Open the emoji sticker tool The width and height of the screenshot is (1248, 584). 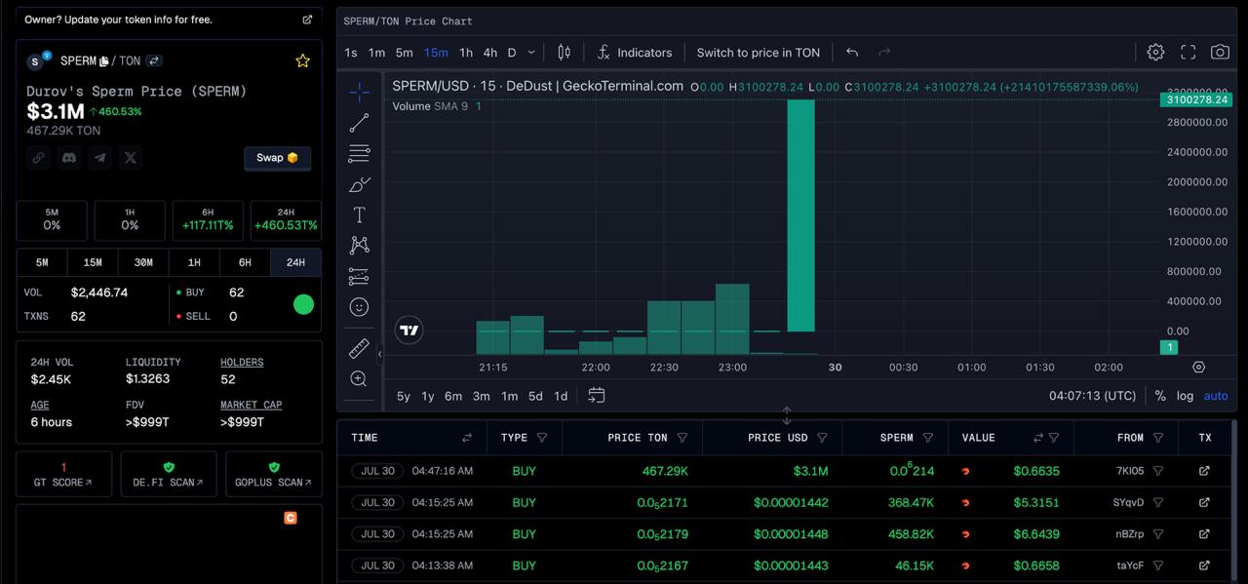(359, 307)
